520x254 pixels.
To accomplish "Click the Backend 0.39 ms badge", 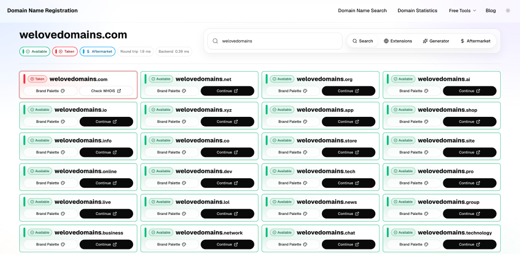I will click(174, 51).
